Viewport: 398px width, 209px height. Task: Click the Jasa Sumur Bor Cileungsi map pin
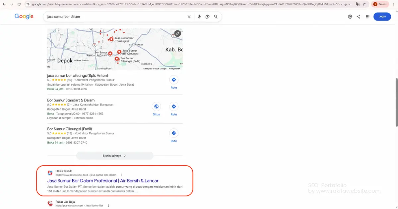(x=119, y=52)
